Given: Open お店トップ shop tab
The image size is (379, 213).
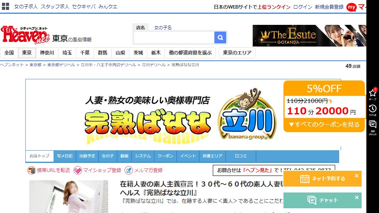Looking at the screenshot, I should pyautogui.click(x=39, y=156).
